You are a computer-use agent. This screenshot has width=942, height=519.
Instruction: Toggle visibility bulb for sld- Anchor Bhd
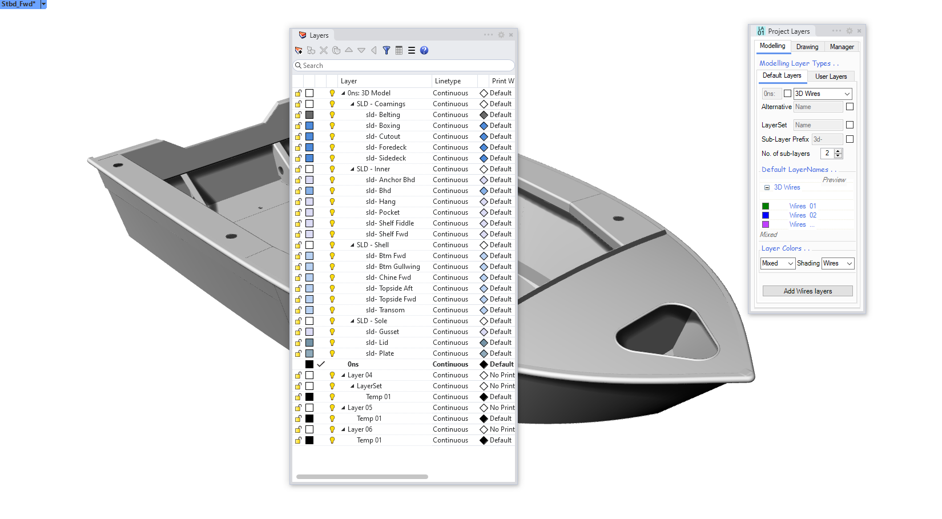[332, 180]
